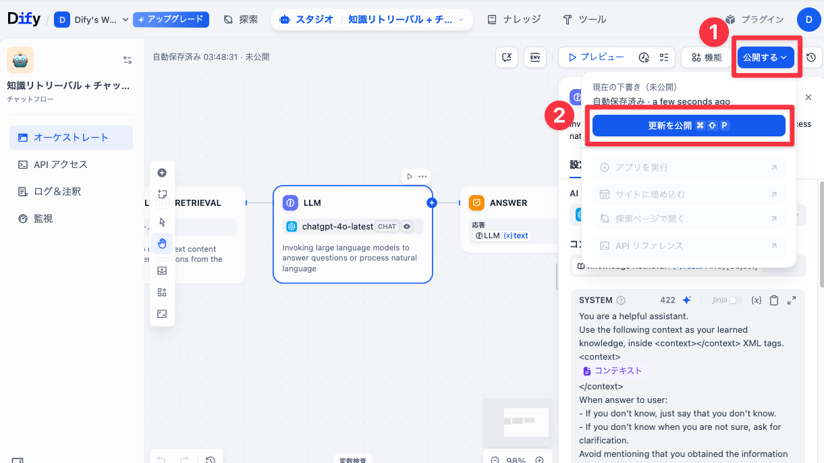The image size is (824, 463).
Task: Expand the app name dropdown in スタジオ tab
Action: [x=461, y=20]
